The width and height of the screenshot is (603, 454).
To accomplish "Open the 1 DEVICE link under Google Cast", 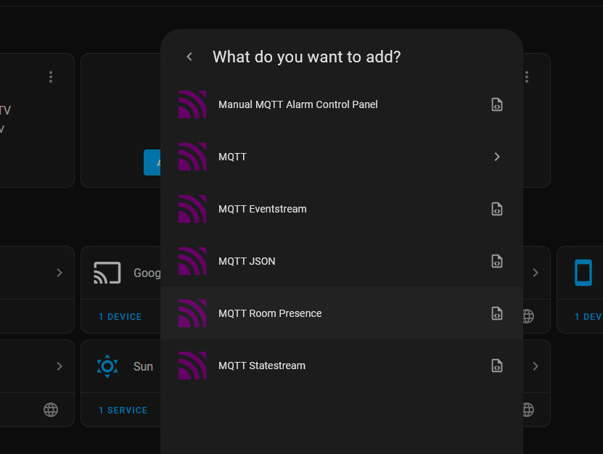I will 120,316.
